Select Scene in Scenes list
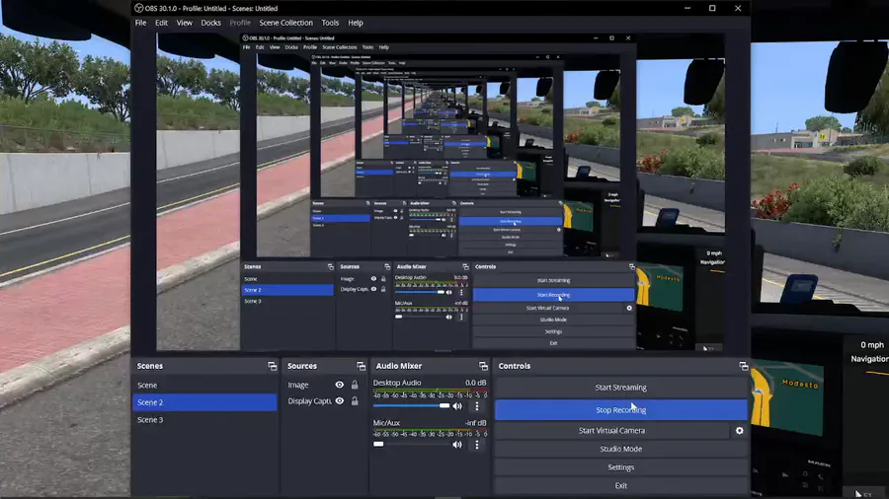This screenshot has height=499, width=889. (x=204, y=386)
